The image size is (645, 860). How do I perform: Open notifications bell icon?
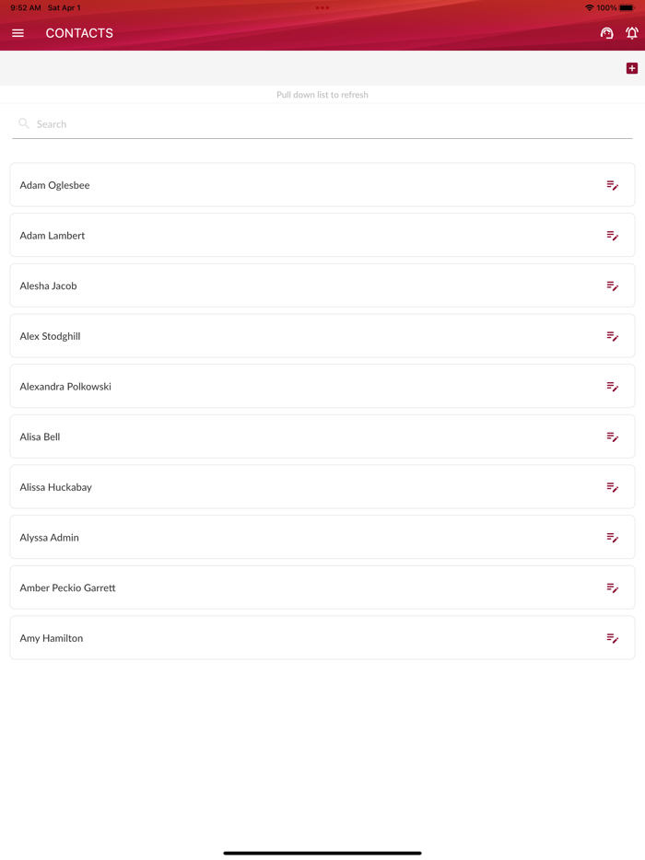click(x=632, y=33)
